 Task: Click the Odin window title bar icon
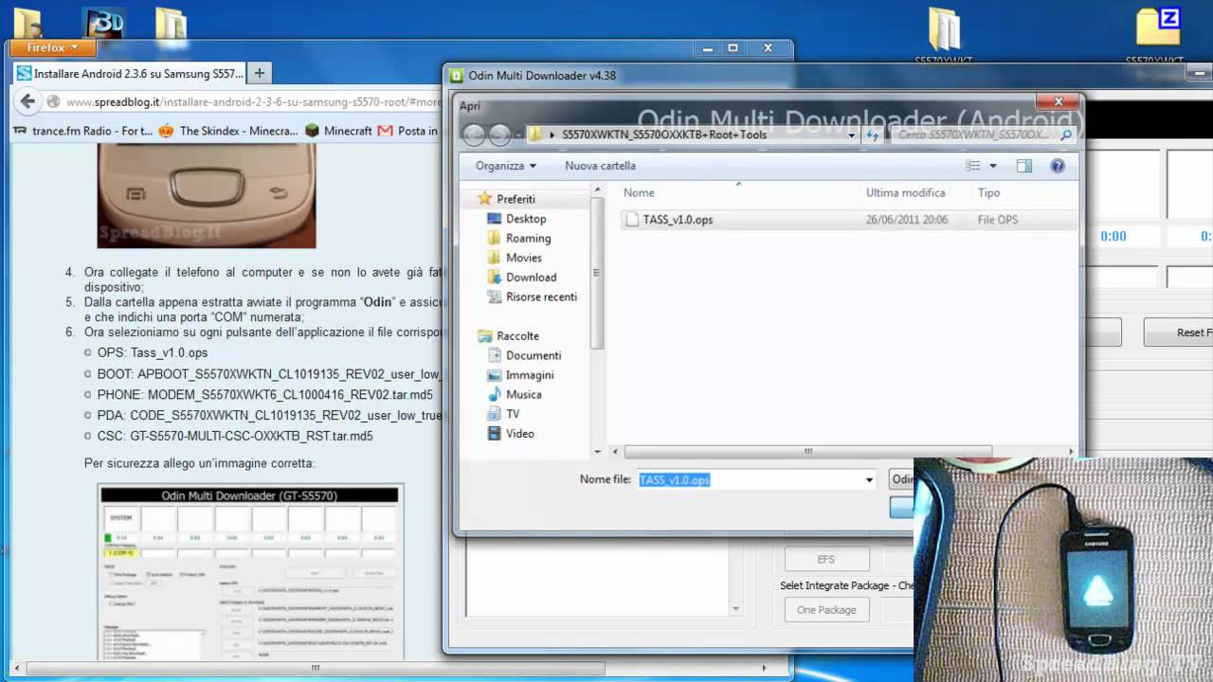coord(456,76)
